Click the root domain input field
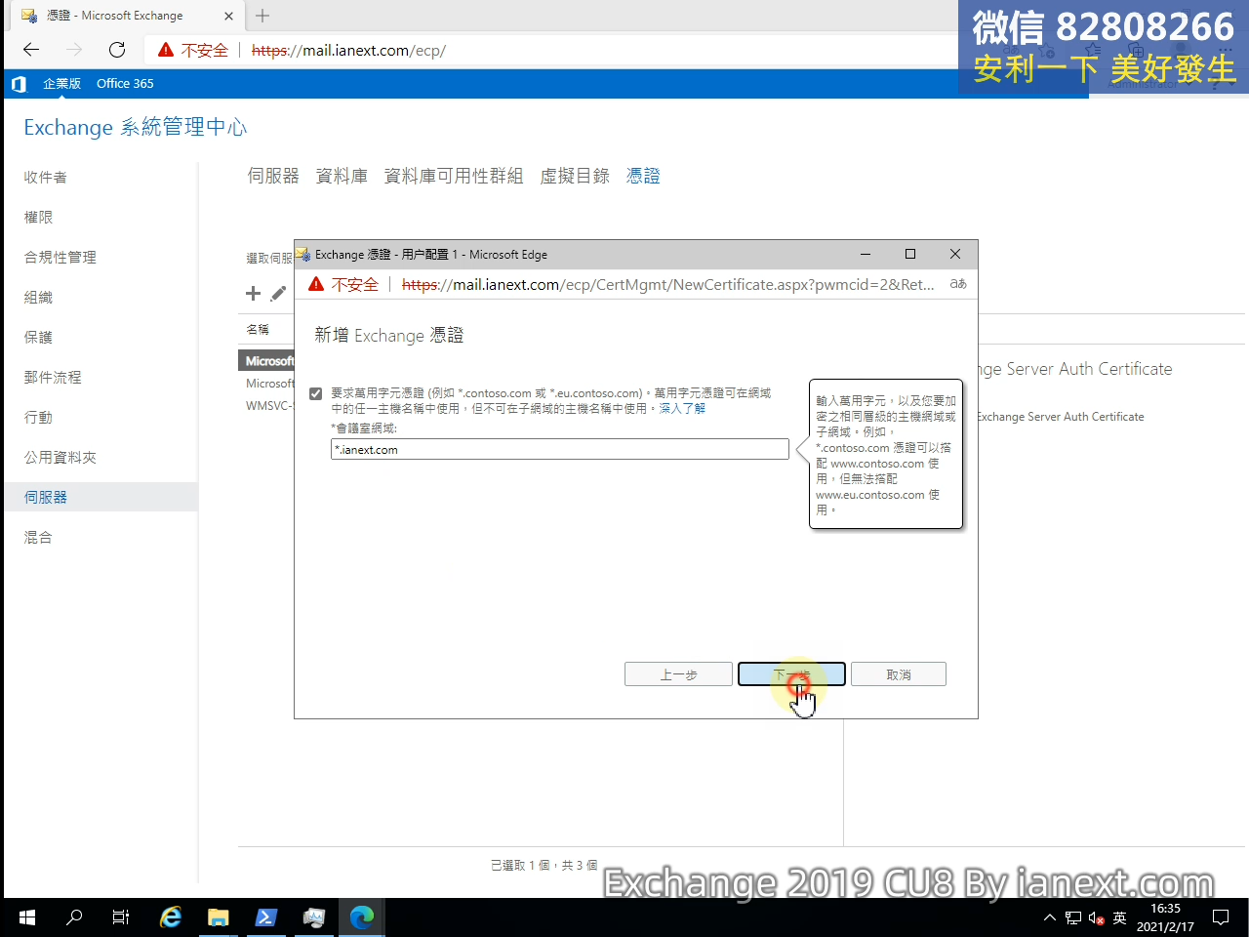This screenshot has width=1249, height=937. [560, 449]
